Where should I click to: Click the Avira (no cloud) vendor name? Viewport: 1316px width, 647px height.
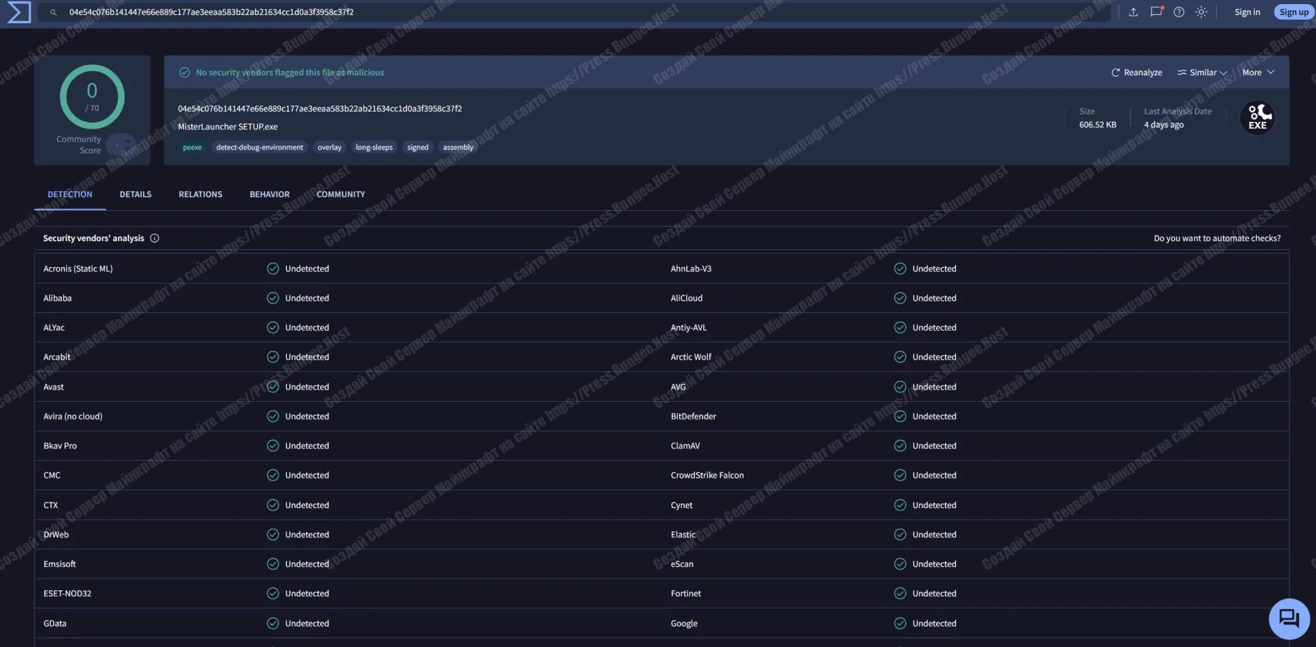73,416
